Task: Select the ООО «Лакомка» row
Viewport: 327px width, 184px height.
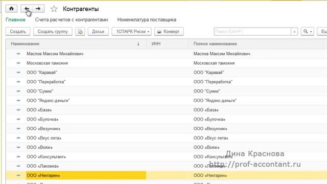Action: 167,166
